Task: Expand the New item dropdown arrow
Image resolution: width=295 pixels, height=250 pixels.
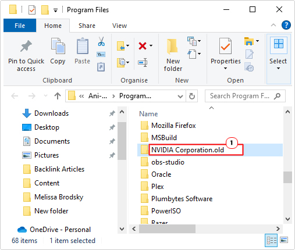Action: 199,41
